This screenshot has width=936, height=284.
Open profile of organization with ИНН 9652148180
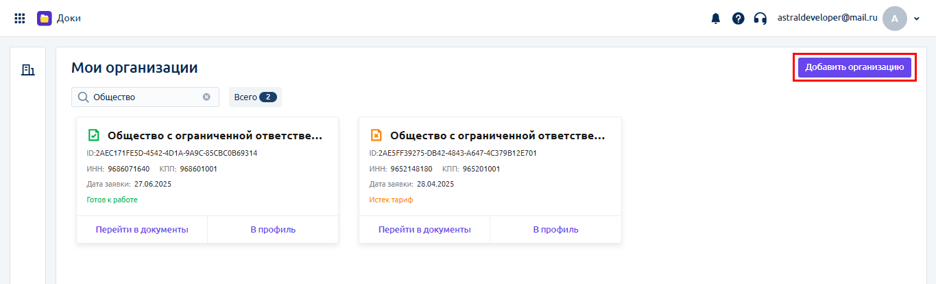click(556, 229)
